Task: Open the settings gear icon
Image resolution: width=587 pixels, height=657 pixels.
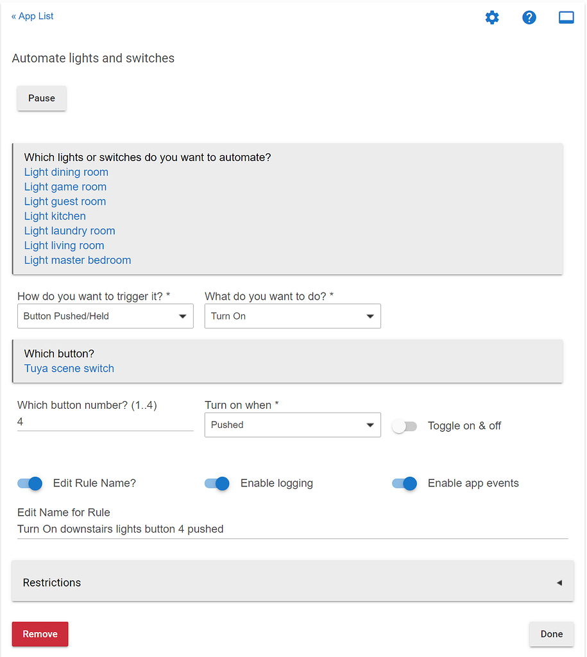Action: 492,17
